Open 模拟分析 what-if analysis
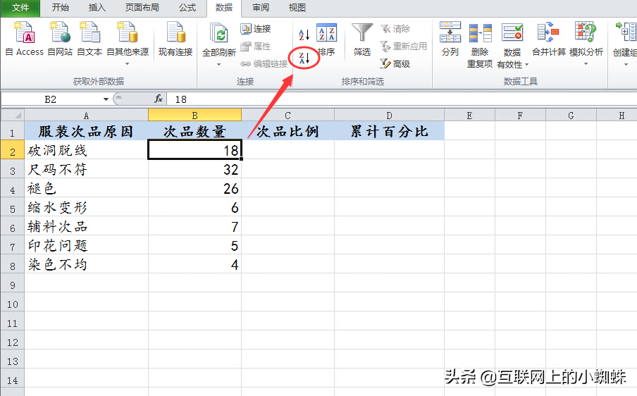Image resolution: width=637 pixels, height=396 pixels. pos(586,44)
